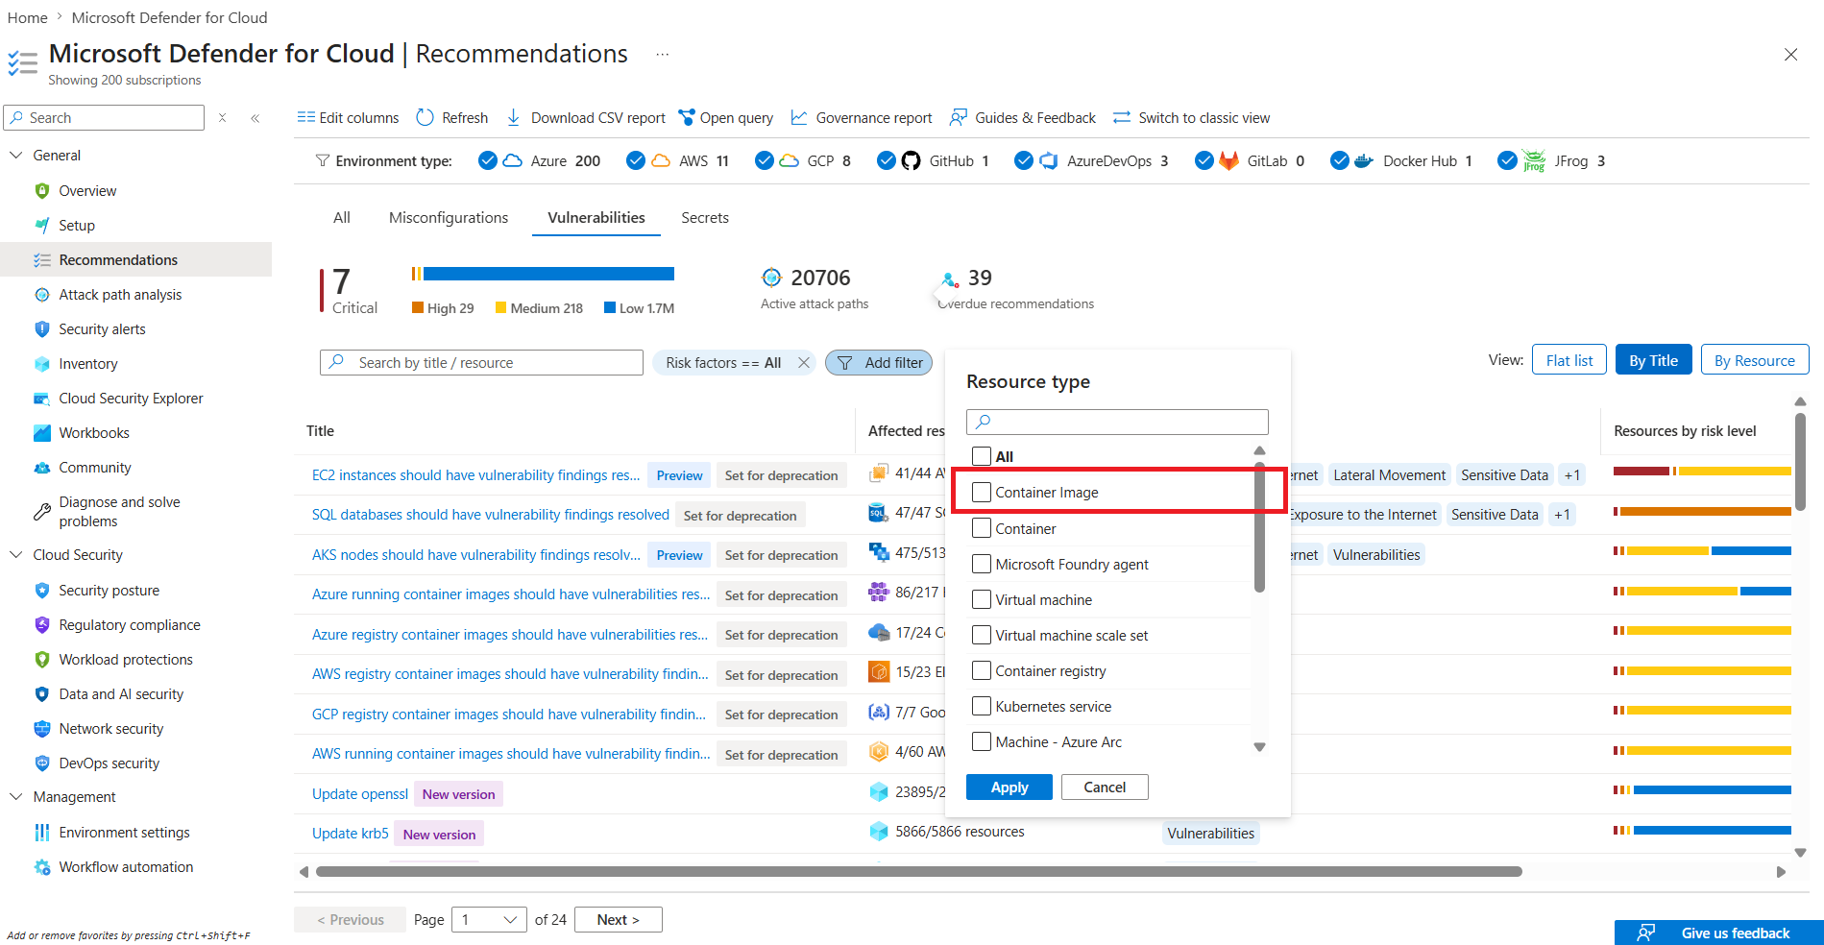Switch to the All tab
1824x945 pixels.
point(341,217)
